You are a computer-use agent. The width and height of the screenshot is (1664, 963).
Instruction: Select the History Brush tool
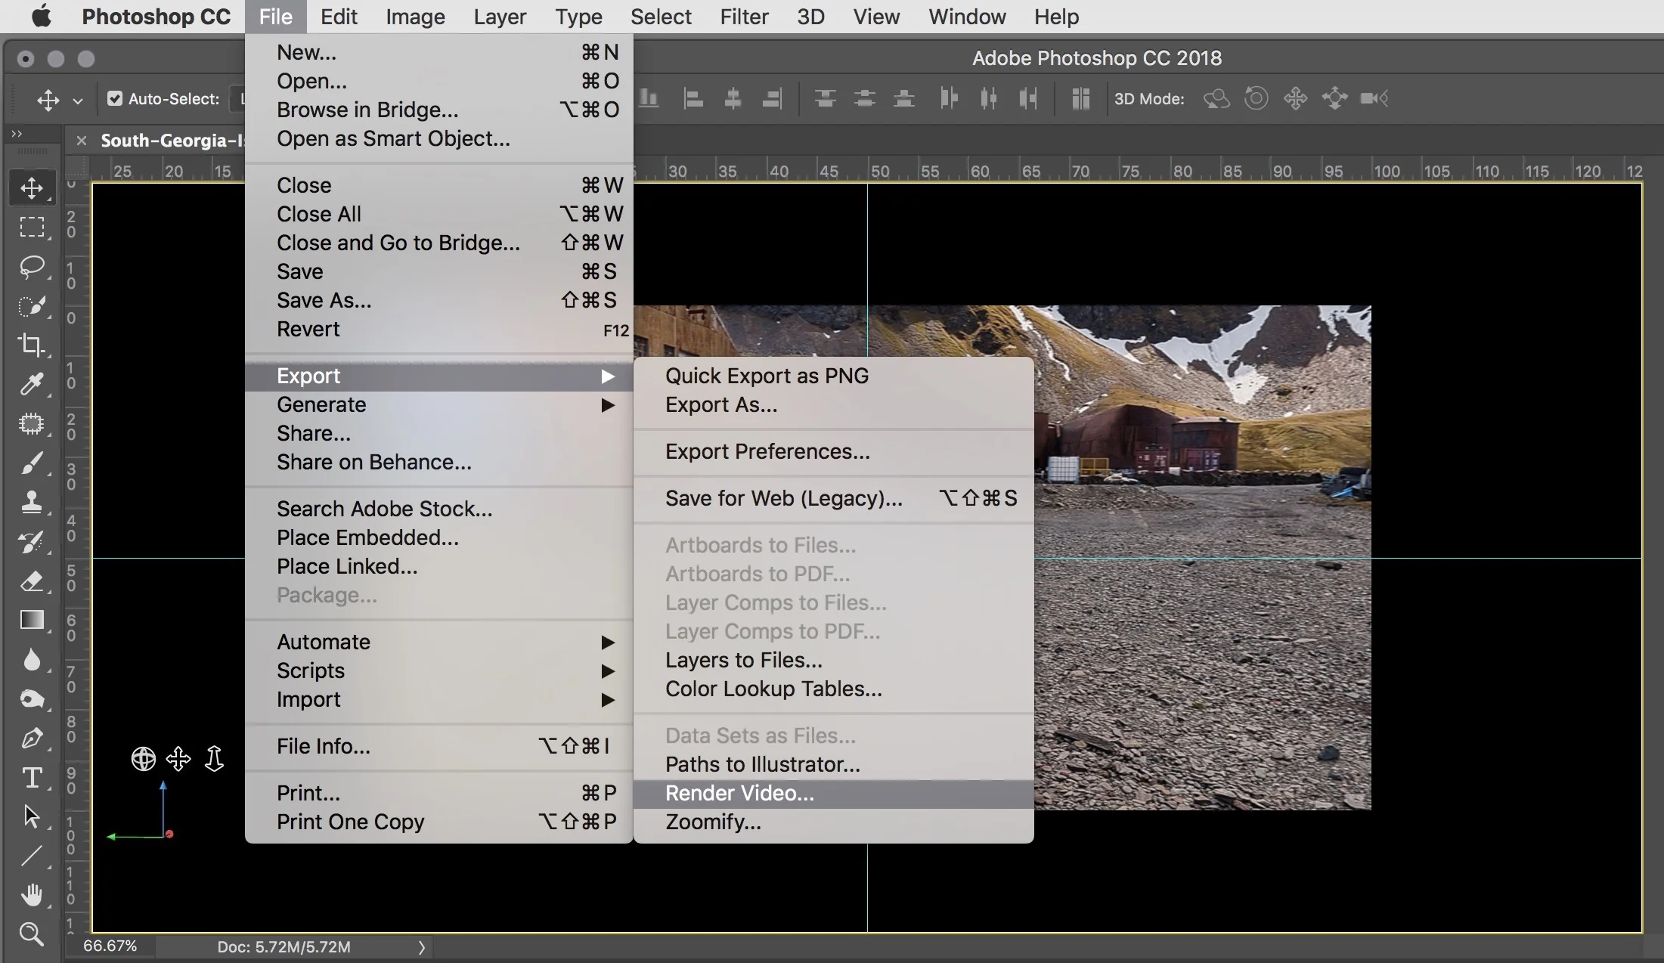pyautogui.click(x=32, y=542)
